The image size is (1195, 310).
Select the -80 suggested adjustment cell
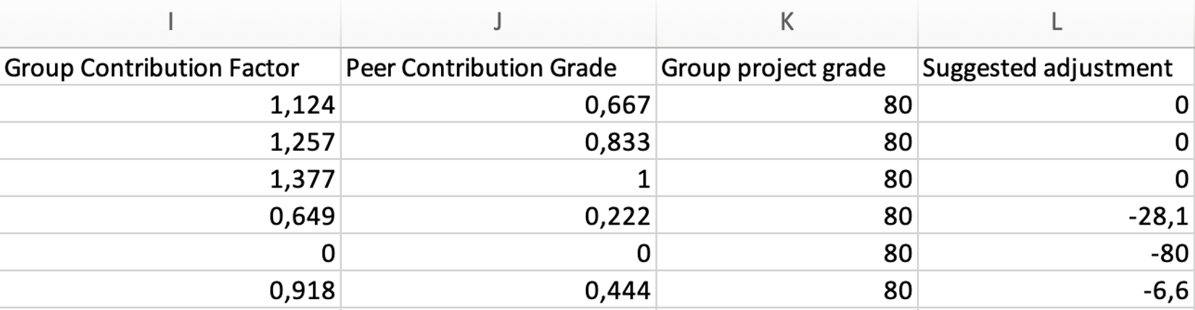point(1056,252)
